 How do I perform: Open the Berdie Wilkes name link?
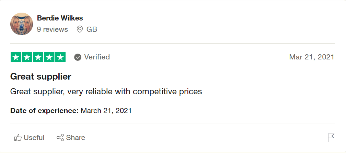60,18
